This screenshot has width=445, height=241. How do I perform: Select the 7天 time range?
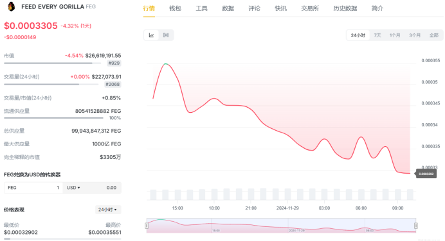click(377, 35)
